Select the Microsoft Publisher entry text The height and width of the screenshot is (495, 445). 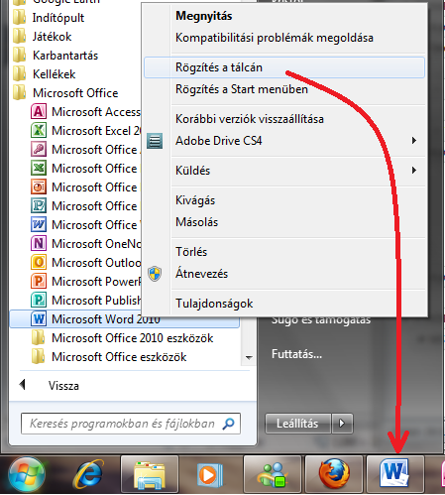[96, 301]
